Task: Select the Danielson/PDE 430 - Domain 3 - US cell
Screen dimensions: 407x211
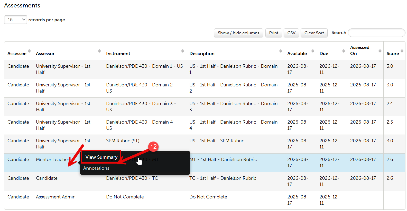Action: tap(144, 107)
